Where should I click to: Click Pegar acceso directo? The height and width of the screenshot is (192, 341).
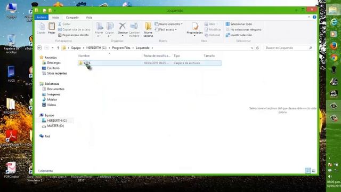coord(74,35)
